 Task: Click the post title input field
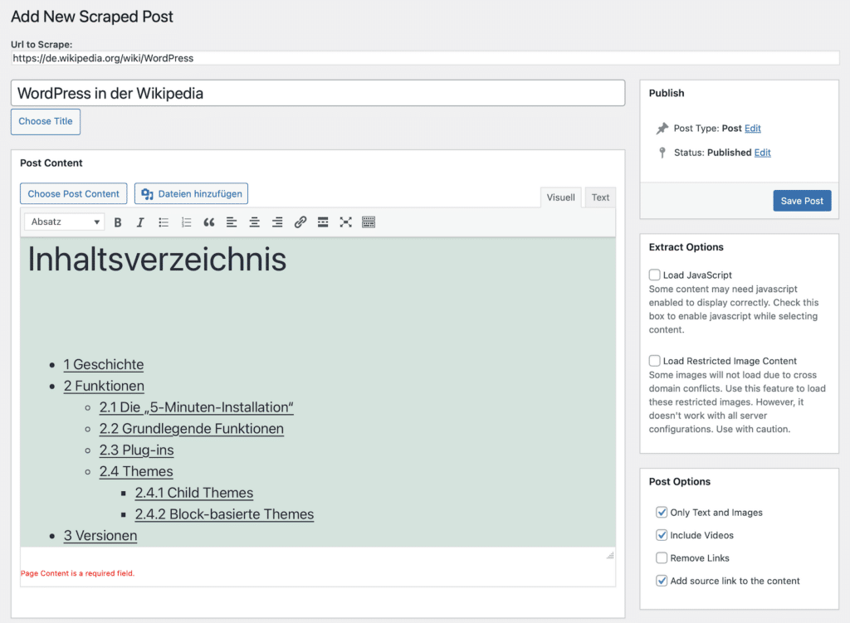318,93
